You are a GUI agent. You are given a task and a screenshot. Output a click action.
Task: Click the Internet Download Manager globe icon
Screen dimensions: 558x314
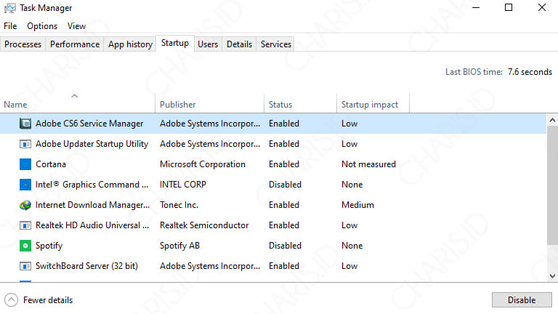click(25, 205)
